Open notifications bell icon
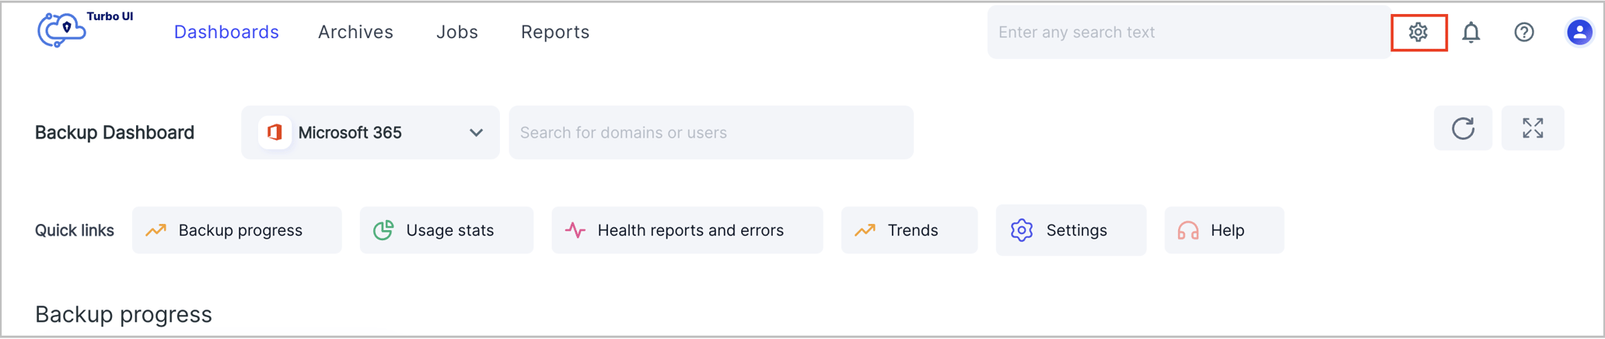This screenshot has width=1605, height=339. (x=1471, y=33)
